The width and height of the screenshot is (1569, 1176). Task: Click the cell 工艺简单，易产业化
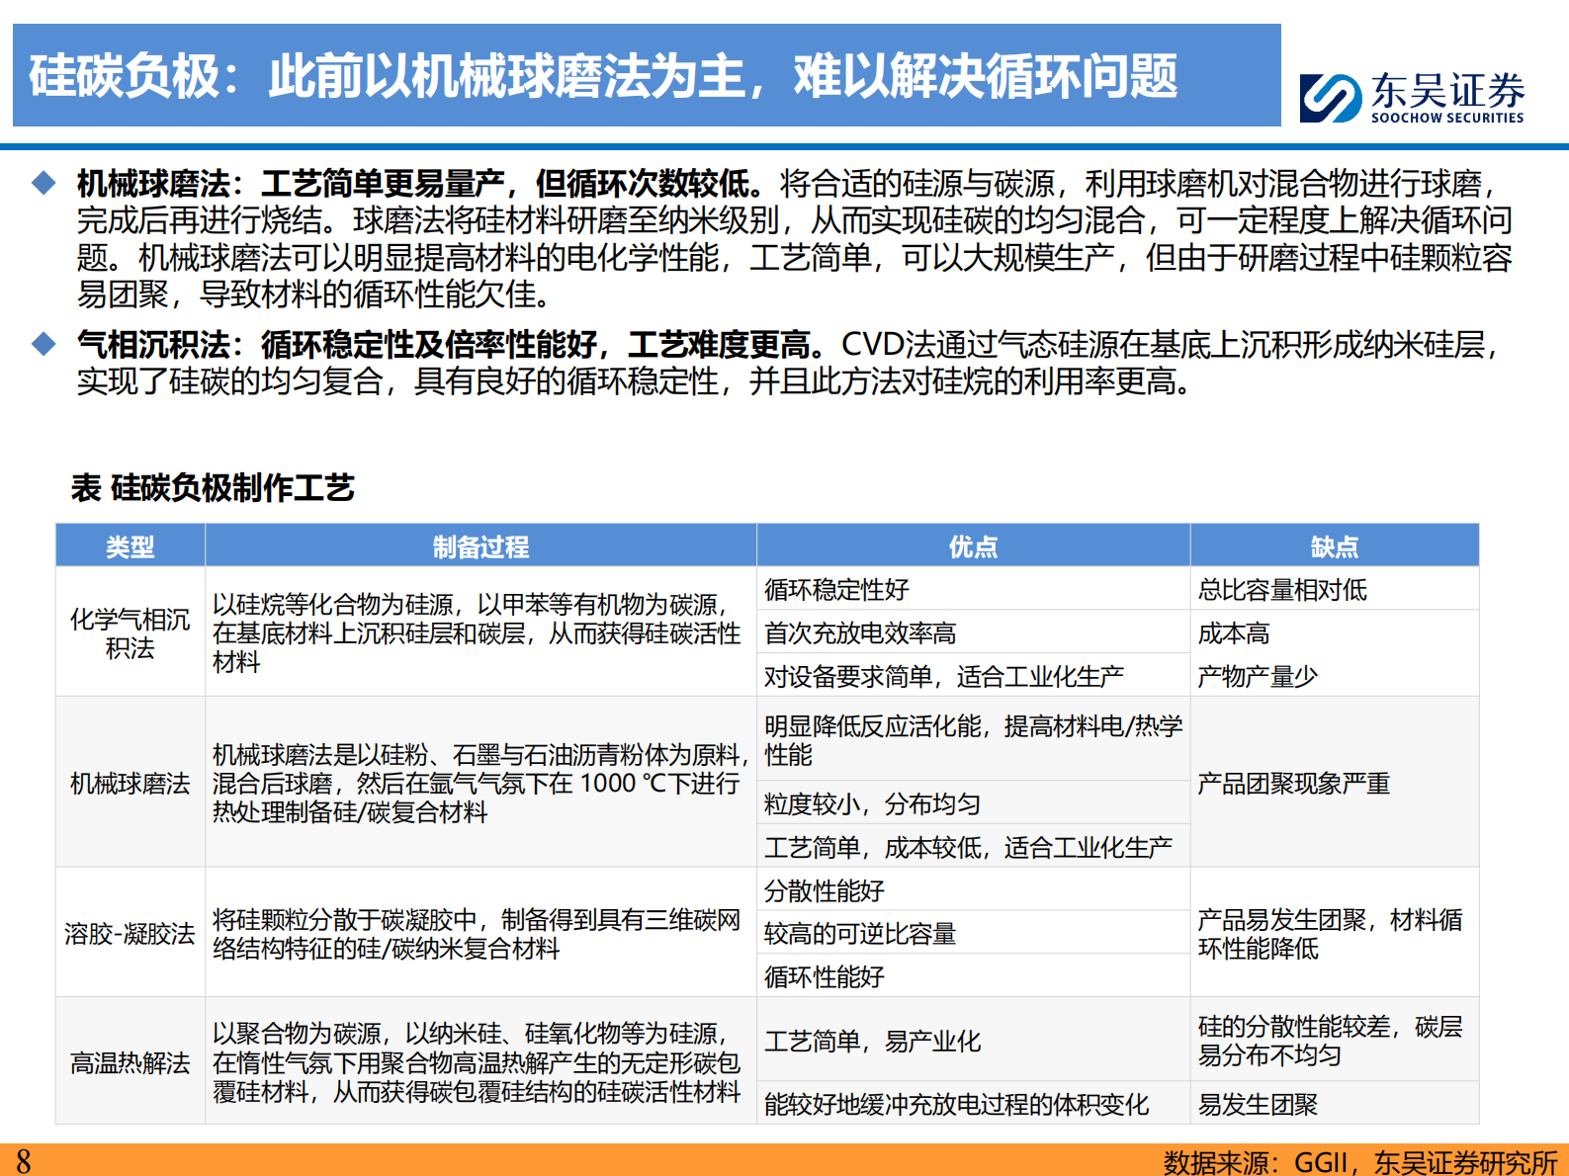[x=973, y=1040]
